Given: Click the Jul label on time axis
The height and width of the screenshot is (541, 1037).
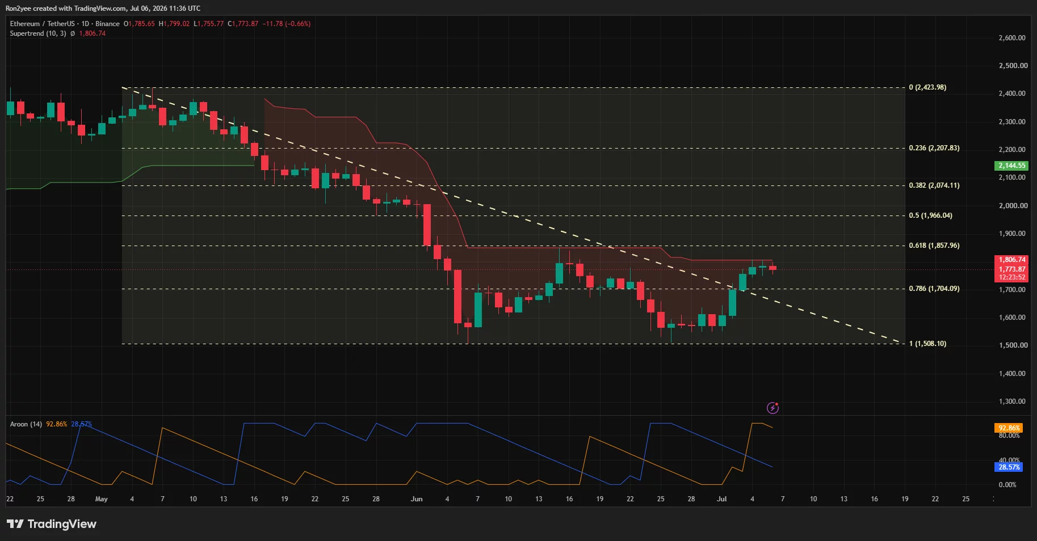Looking at the screenshot, I should tap(721, 499).
